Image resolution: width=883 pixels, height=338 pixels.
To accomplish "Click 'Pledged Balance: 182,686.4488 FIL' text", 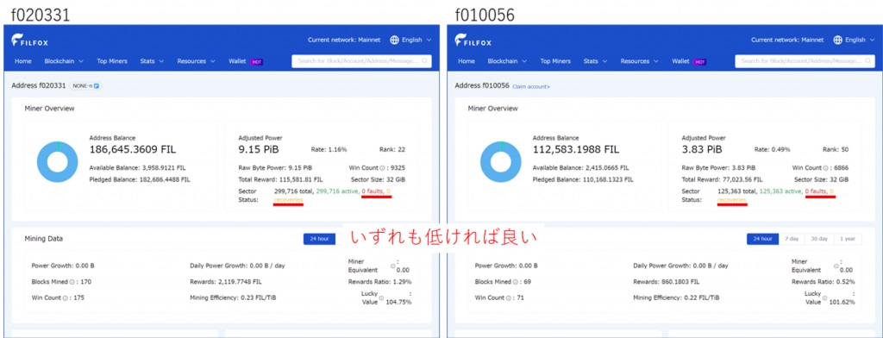I will pyautogui.click(x=140, y=179).
